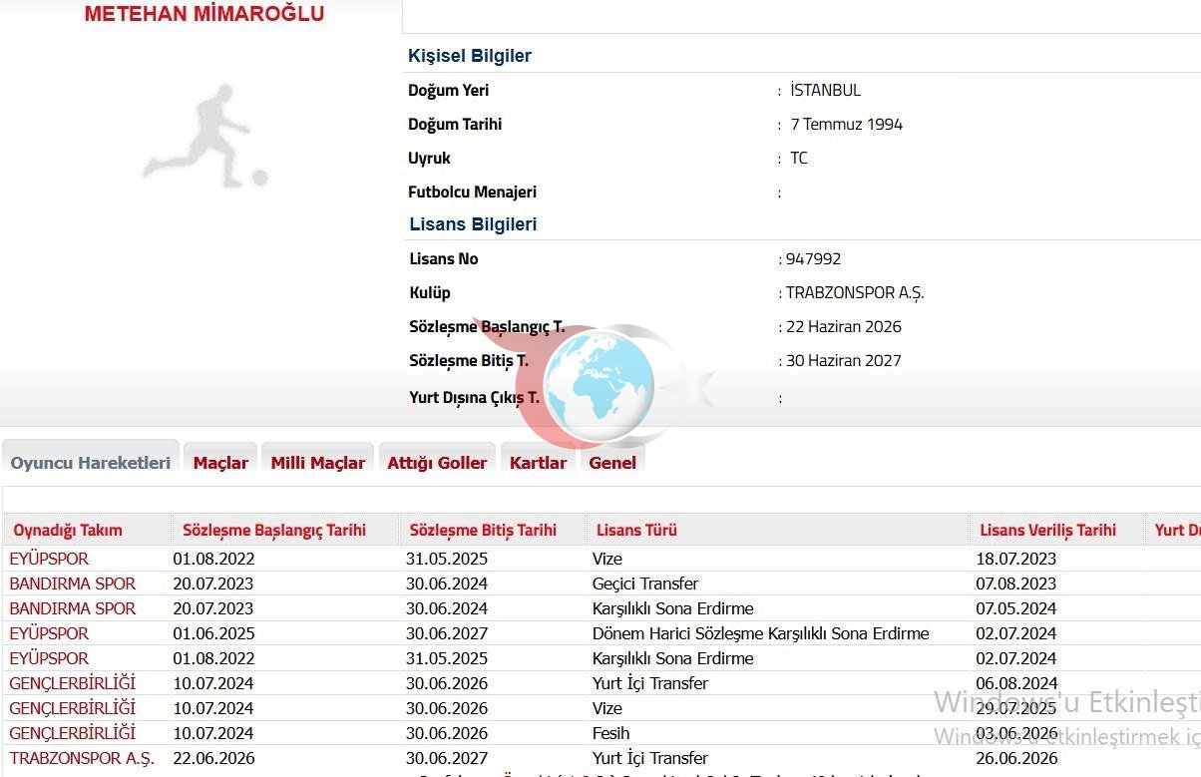This screenshot has width=1201, height=777.
Task: Click the METEHAN MİMAROĞLU name heading
Action: (203, 14)
